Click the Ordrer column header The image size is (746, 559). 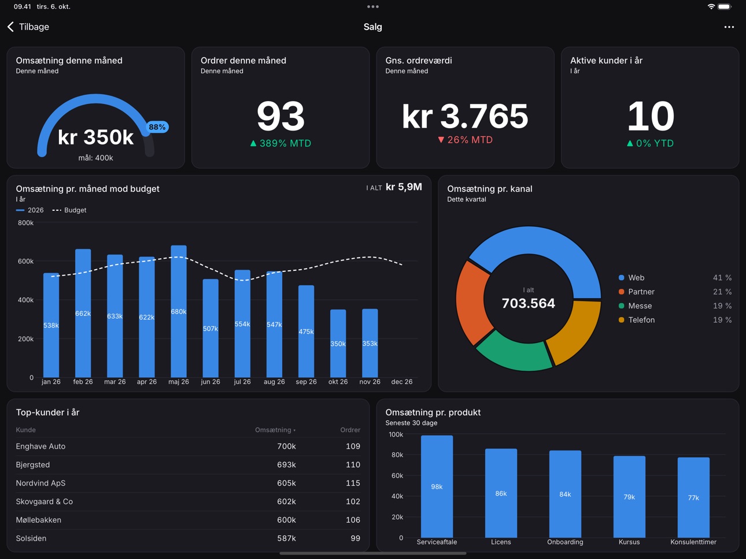point(350,430)
